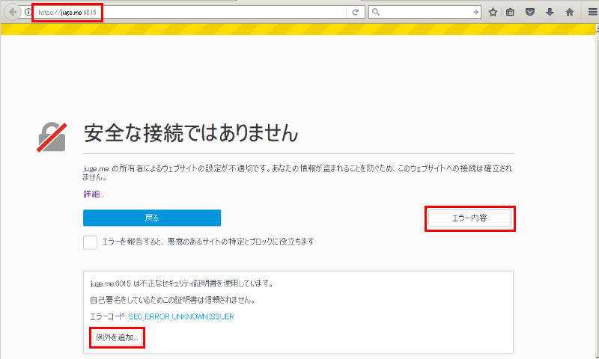
Task: Open the hamburger menu
Action: [592, 12]
